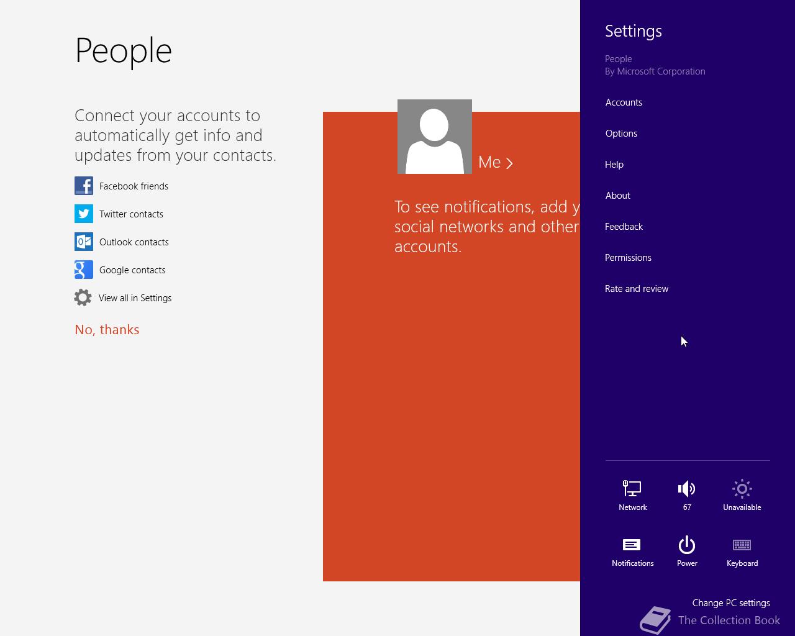Click the Facebook logo icon
This screenshot has height=636, width=795.
point(84,186)
